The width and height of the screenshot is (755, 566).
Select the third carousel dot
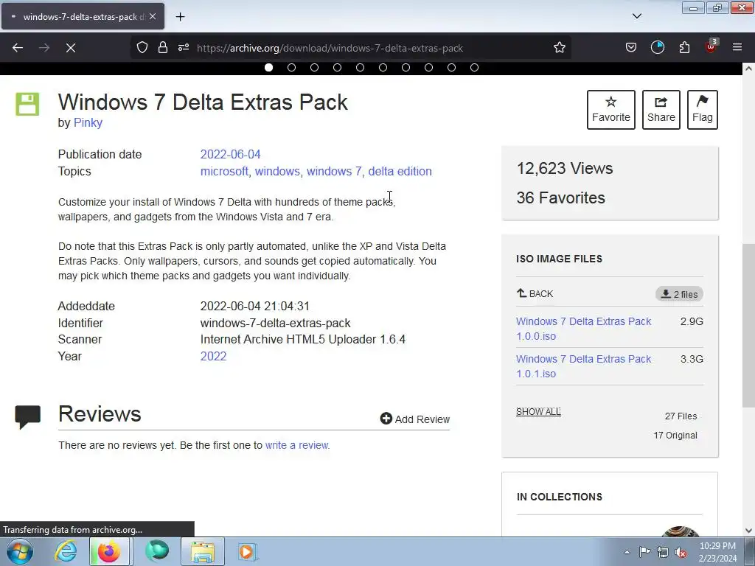[x=314, y=68]
